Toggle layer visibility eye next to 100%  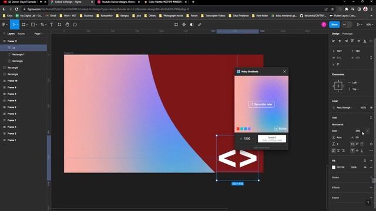pyautogui.click(x=371, y=108)
